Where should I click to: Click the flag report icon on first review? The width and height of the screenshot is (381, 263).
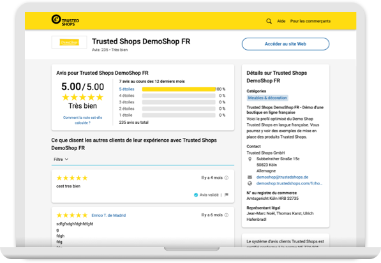click(x=227, y=195)
